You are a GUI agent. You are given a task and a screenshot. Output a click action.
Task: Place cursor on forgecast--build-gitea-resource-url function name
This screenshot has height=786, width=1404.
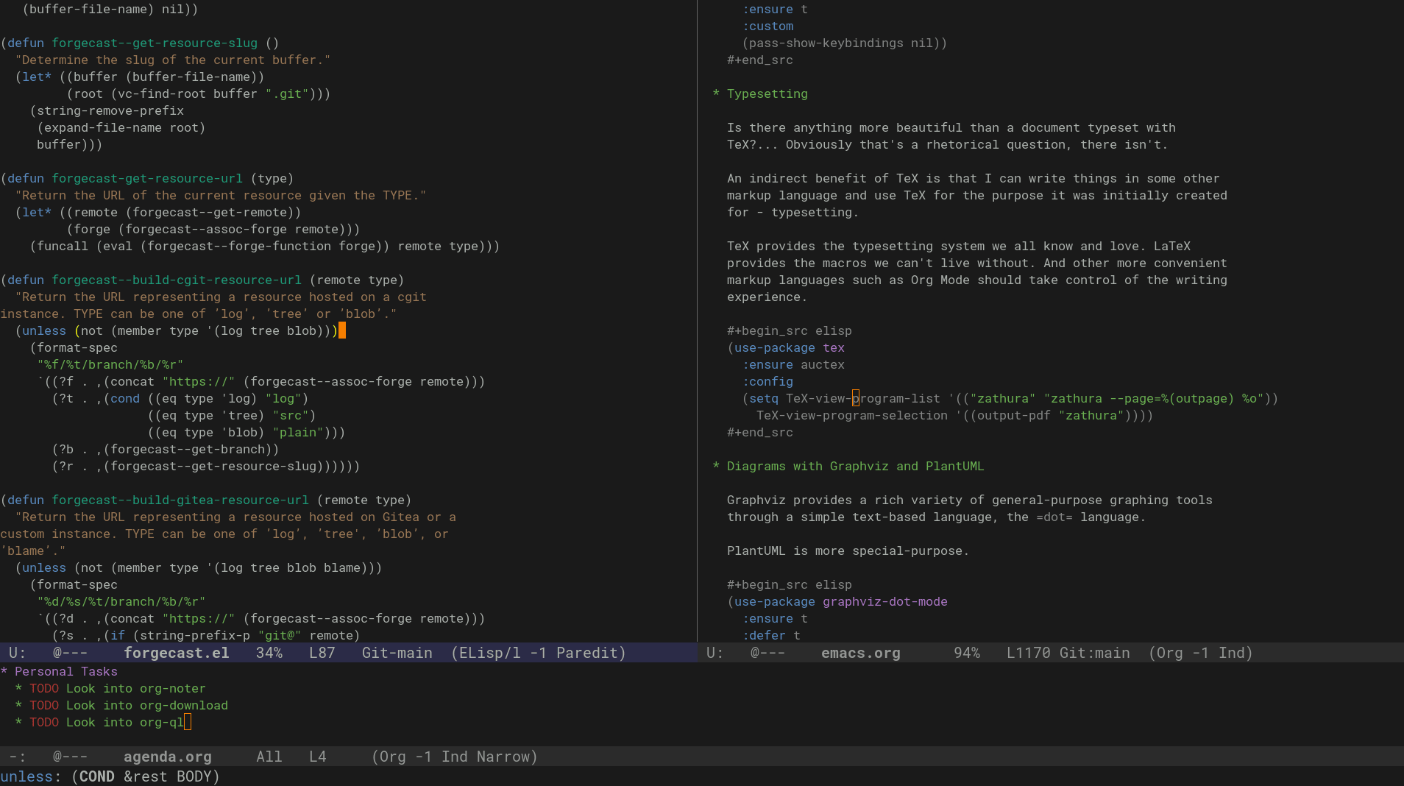tap(180, 500)
